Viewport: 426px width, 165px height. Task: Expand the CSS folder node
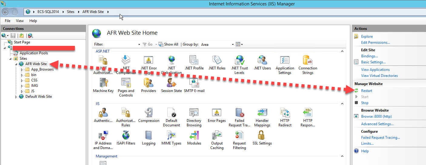pos(22,80)
